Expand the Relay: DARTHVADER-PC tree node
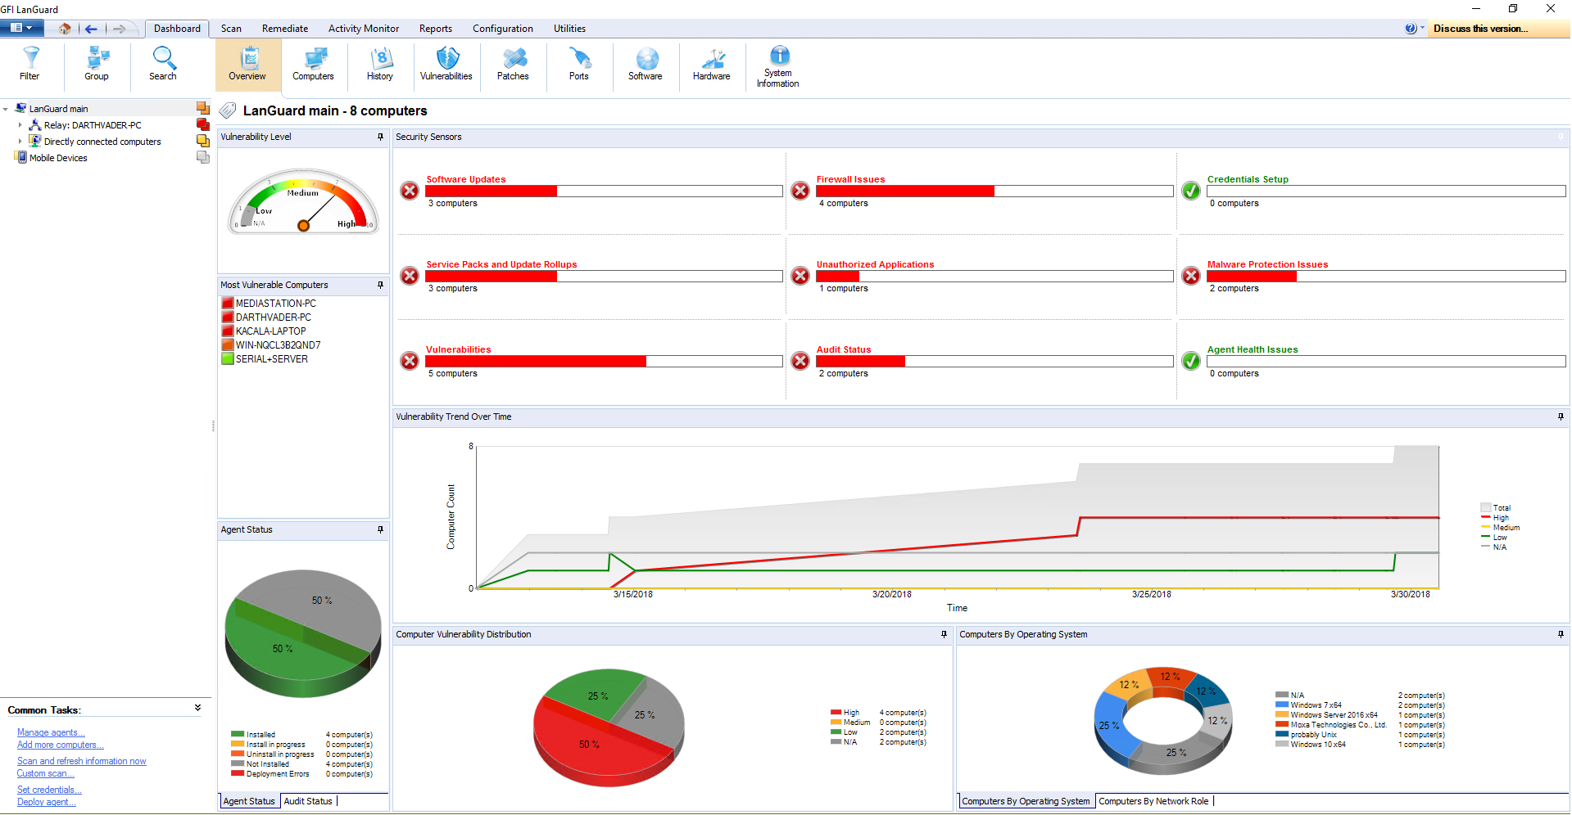 (20, 125)
